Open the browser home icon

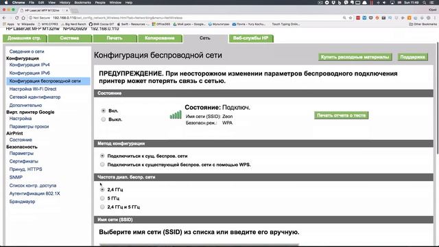click(23, 18)
